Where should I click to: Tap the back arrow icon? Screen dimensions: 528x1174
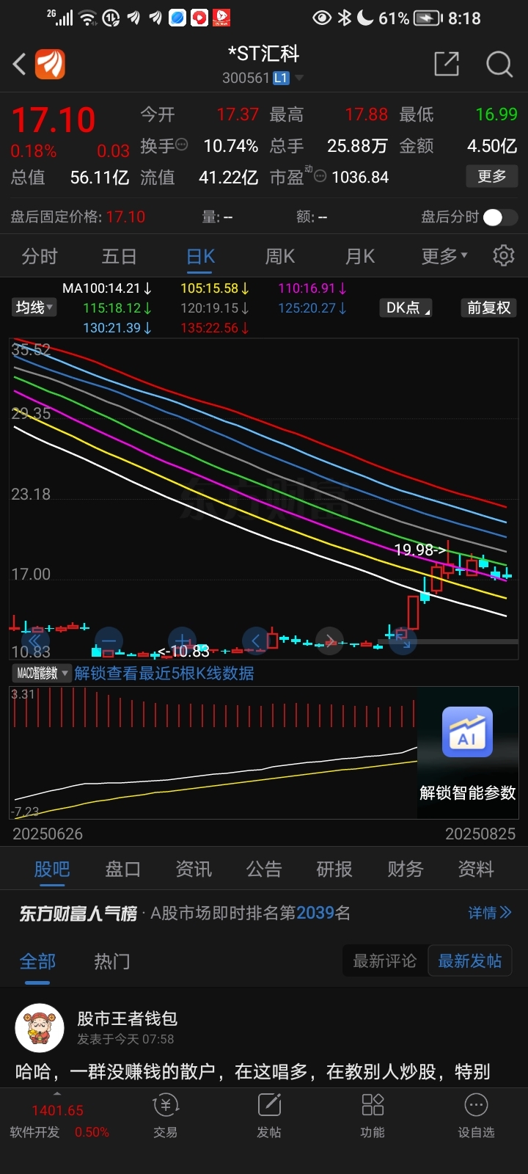(19, 65)
